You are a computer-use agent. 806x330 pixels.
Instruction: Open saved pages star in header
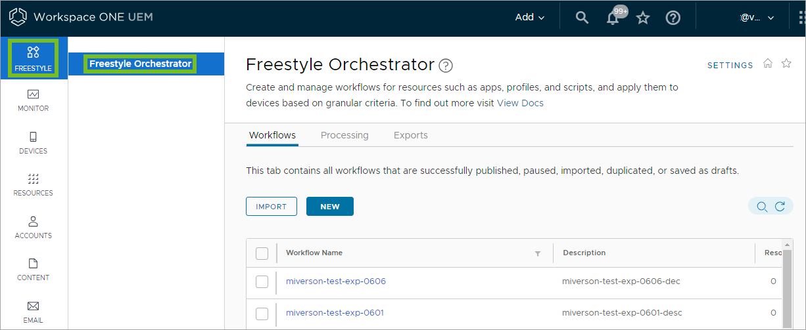643,18
